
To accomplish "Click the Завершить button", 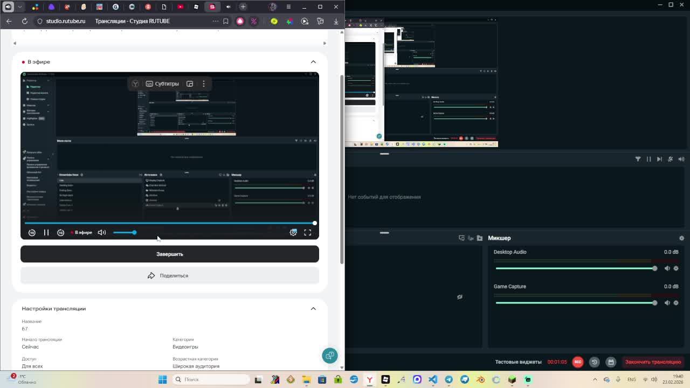I will pyautogui.click(x=170, y=254).
